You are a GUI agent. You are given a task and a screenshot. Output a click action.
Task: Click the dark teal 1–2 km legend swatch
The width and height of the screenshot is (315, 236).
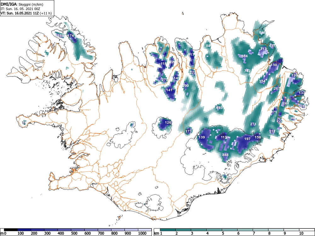pyautogui.click(x=168, y=230)
